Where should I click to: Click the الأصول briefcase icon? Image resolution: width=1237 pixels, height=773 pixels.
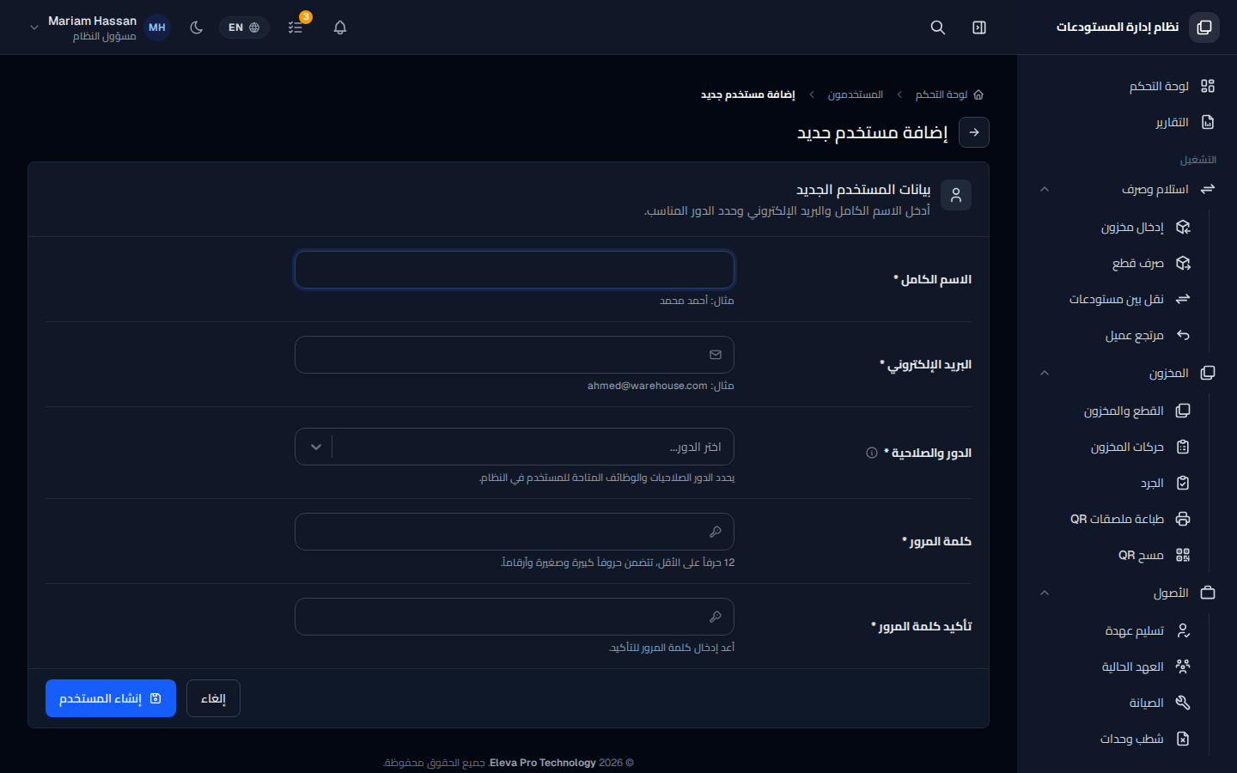click(x=1208, y=593)
